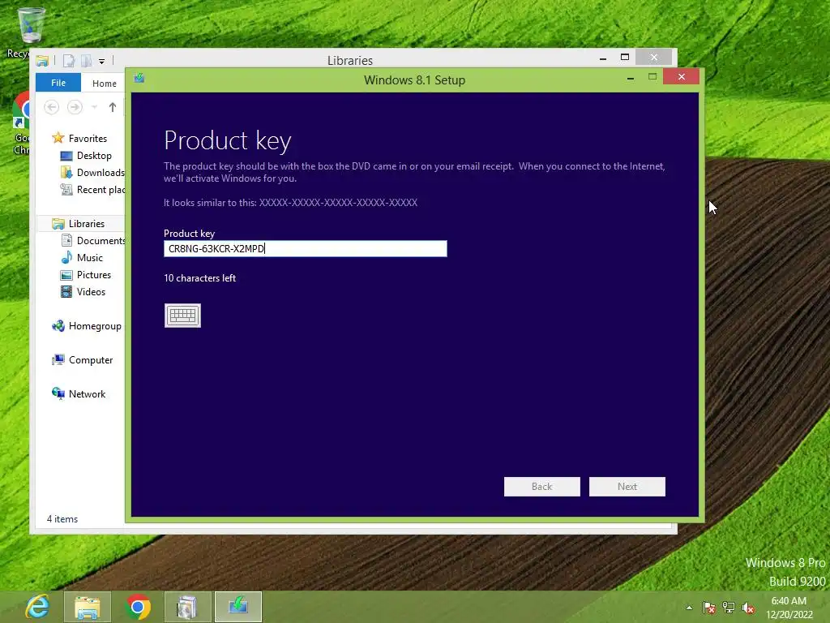Viewport: 830px width, 623px height.
Task: Select Favorites in the navigation pane
Action: click(x=88, y=138)
